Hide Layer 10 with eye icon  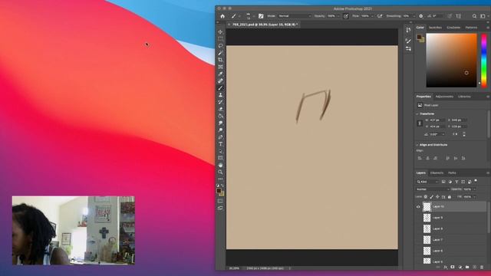click(x=418, y=207)
